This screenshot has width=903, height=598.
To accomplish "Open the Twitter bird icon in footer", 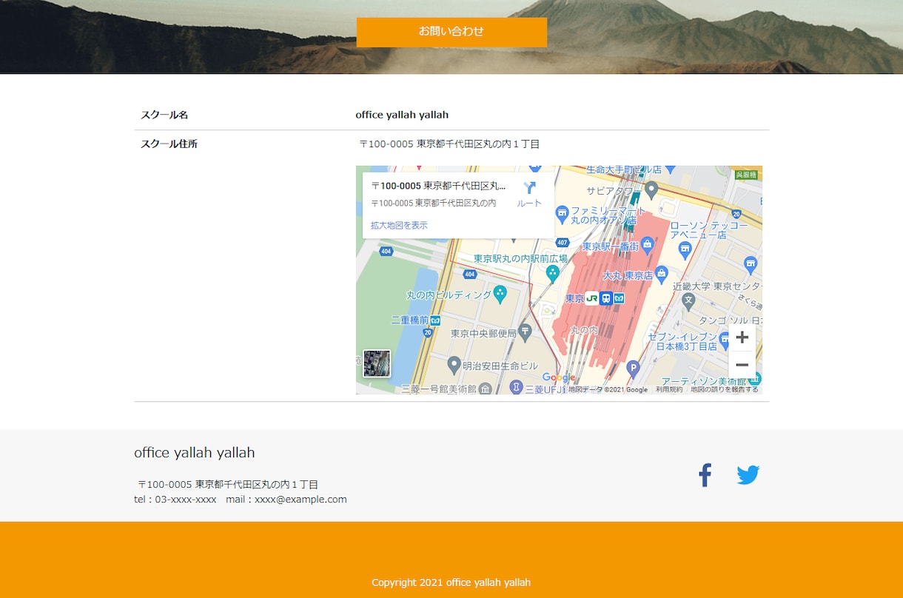I will click(748, 475).
